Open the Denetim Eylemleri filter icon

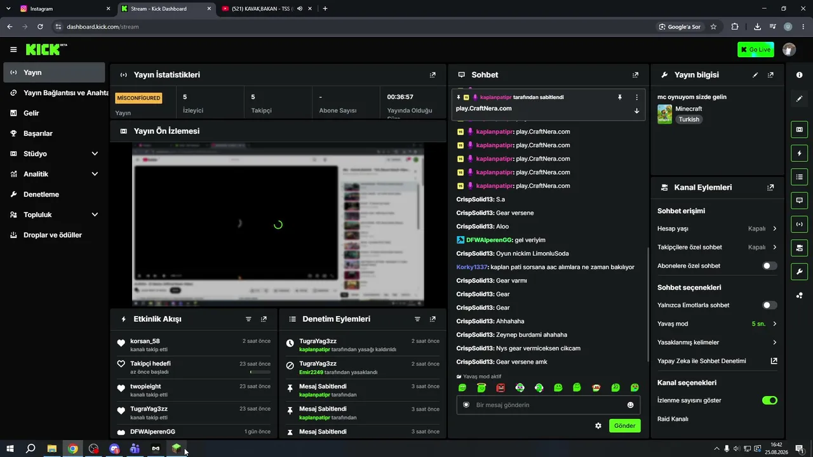point(417,319)
